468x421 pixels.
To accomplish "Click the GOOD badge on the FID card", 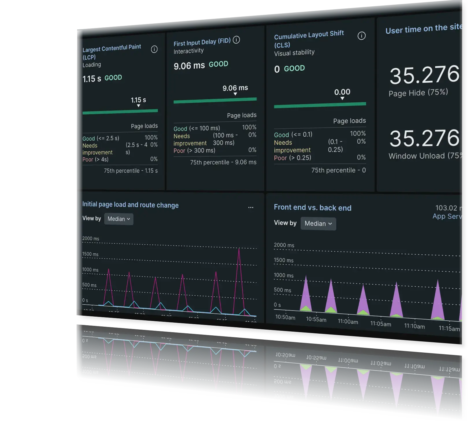I will (218, 64).
